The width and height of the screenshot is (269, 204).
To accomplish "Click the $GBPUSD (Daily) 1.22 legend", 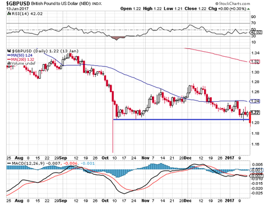I will (x=45, y=51).
